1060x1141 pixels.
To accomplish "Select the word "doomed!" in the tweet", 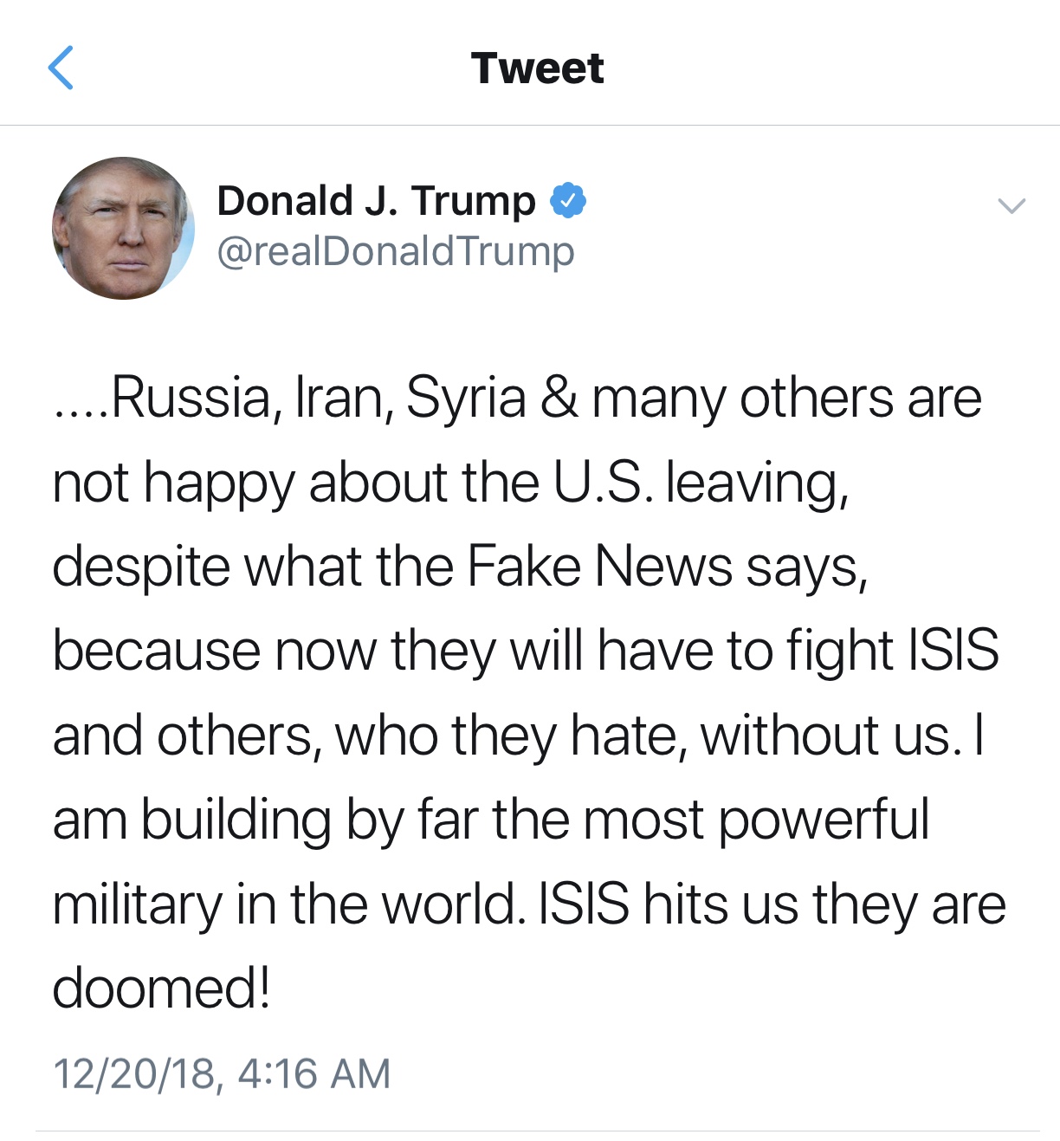I will 162,989.
